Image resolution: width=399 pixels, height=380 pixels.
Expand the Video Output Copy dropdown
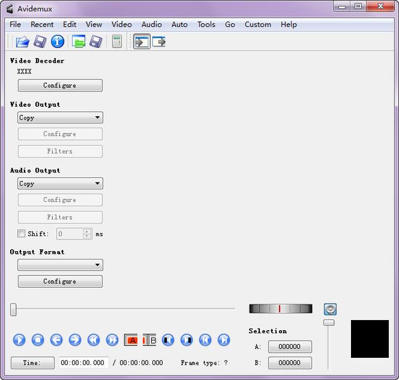pyautogui.click(x=60, y=117)
